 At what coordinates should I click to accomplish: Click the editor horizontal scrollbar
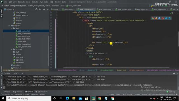tap(116, 68)
